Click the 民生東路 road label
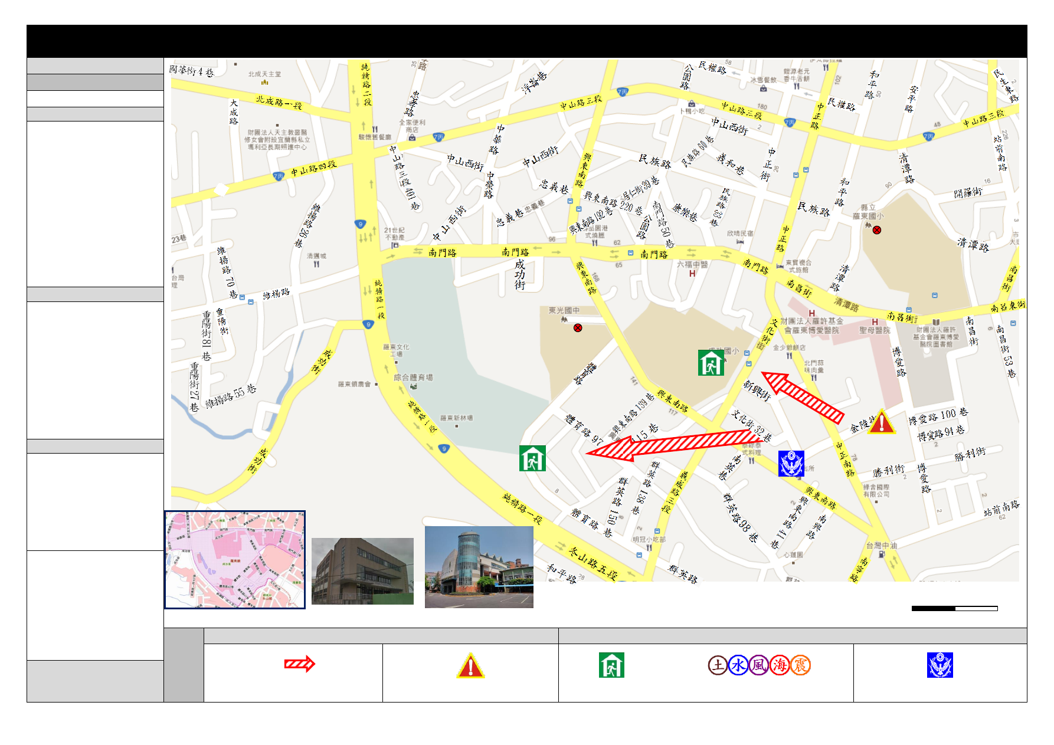The width and height of the screenshot is (1054, 745). 1006,85
